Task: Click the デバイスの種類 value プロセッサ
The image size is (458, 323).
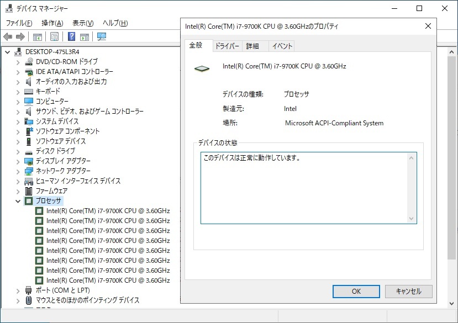Action: pyautogui.click(x=296, y=94)
